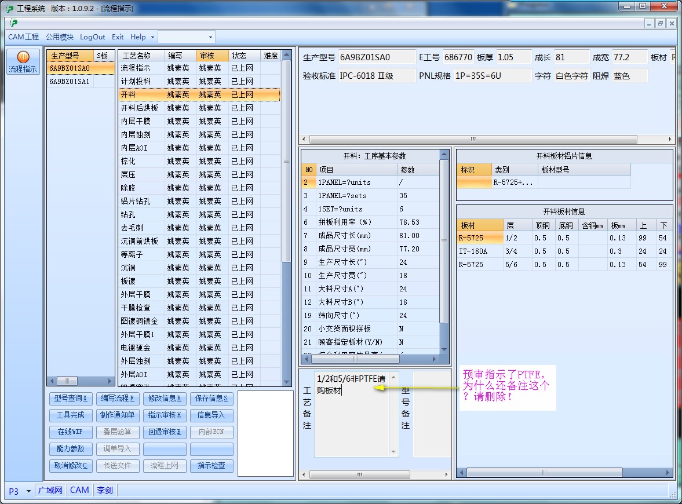682x504 pixels.
Task: Click the 工艺名称 column header
Action: pyautogui.click(x=141, y=56)
